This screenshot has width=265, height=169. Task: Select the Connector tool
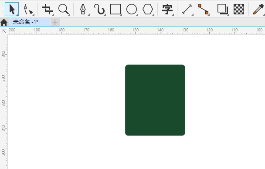pos(203,9)
